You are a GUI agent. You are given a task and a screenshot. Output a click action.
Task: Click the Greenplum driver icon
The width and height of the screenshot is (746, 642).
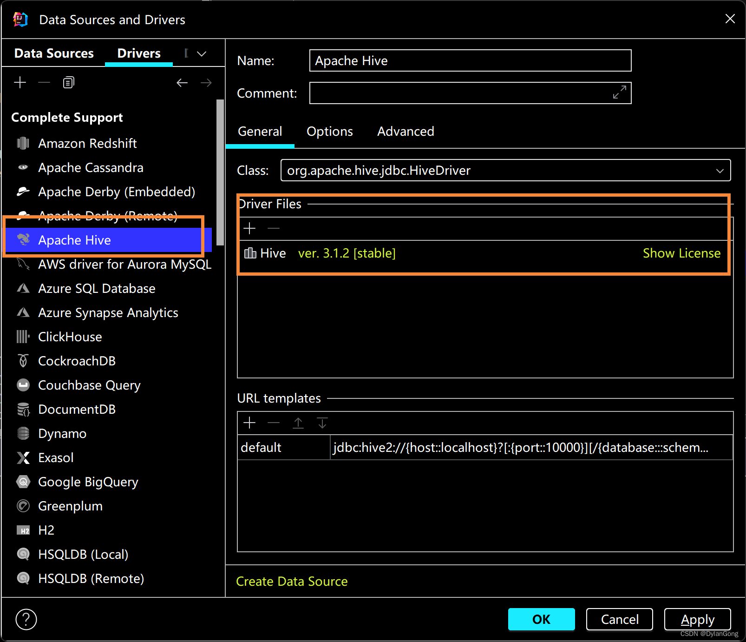tap(23, 506)
